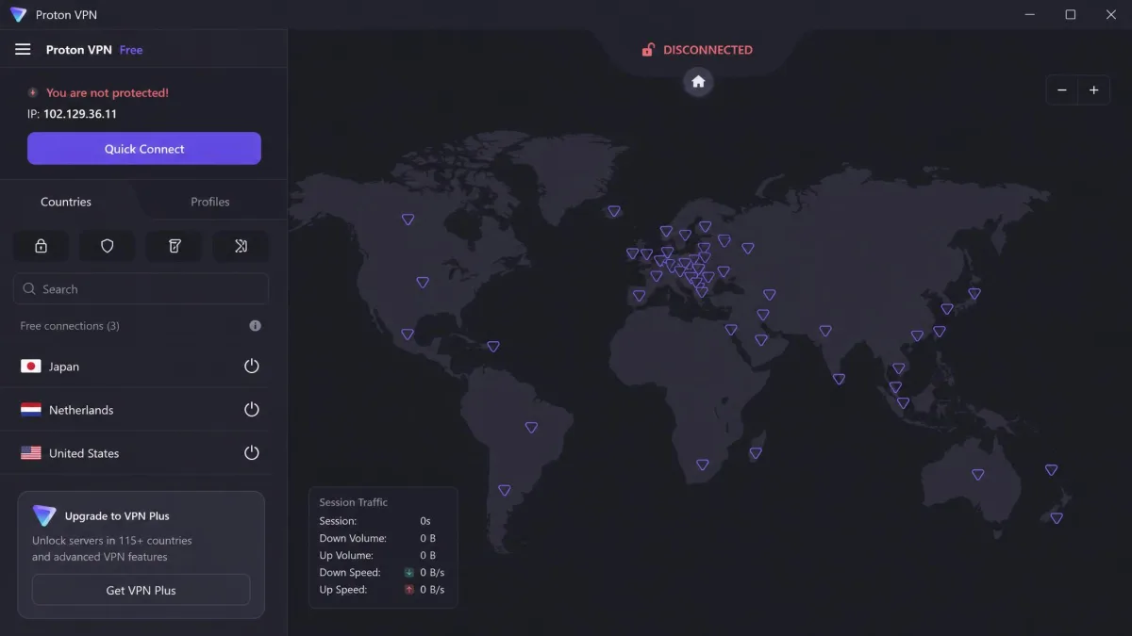Maximize the Proton VPN window

pyautogui.click(x=1071, y=14)
